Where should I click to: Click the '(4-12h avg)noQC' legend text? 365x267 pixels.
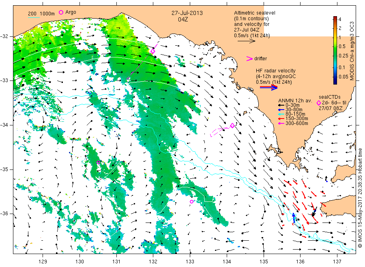pyautogui.click(x=276, y=76)
